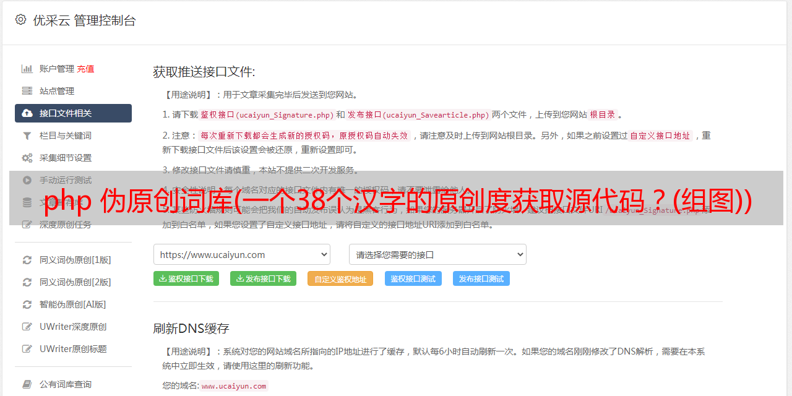Click the book icon for 公有词库查询

click(27, 384)
